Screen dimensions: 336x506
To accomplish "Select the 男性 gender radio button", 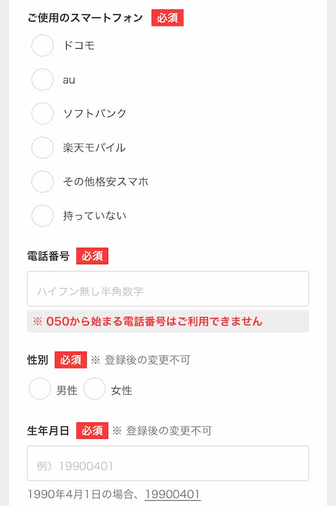I will (x=40, y=389).
